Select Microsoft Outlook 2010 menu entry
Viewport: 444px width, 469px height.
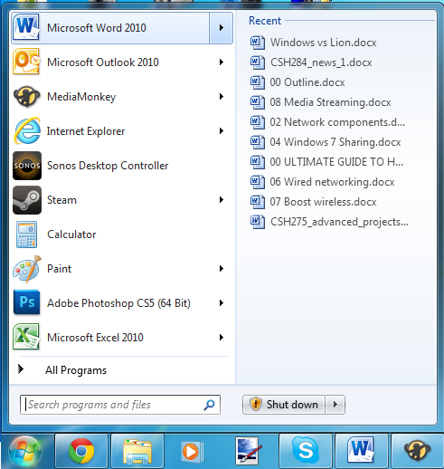[122, 62]
